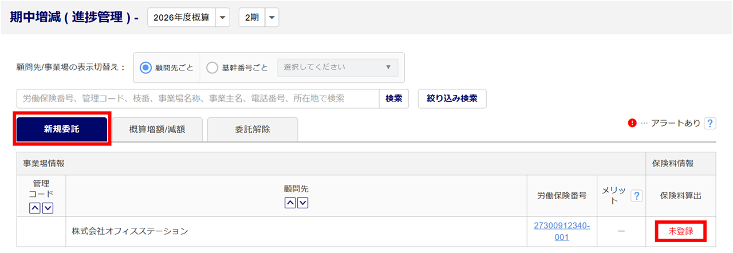The image size is (733, 253).
Task: Switch to the 概算増額/減額 tab
Action: [157, 129]
